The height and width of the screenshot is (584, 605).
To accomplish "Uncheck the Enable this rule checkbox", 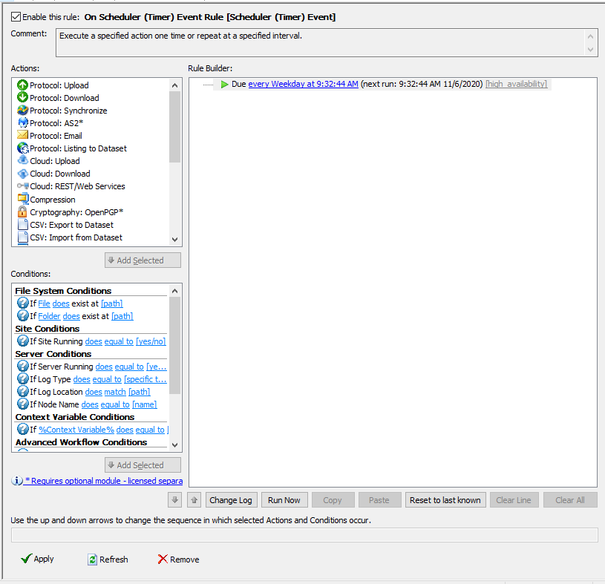I will click(16, 16).
